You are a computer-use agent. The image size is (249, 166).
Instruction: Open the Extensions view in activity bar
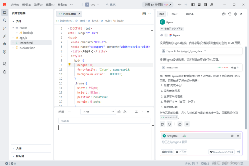(4, 64)
